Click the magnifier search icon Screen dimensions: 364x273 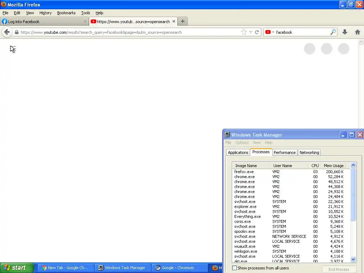[333, 32]
